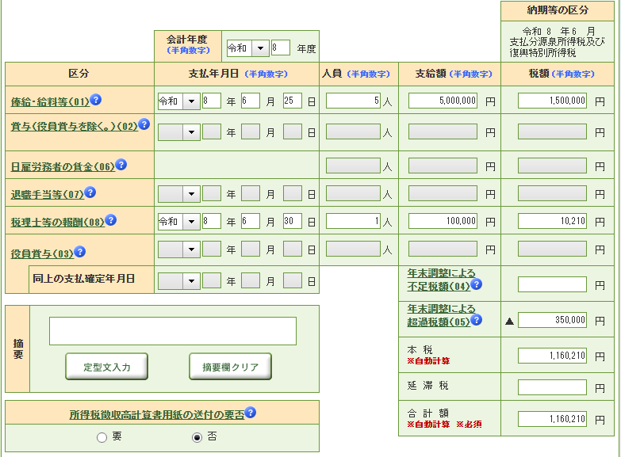Click 税額 field showing 10,210
621x457 pixels.
tap(552, 221)
